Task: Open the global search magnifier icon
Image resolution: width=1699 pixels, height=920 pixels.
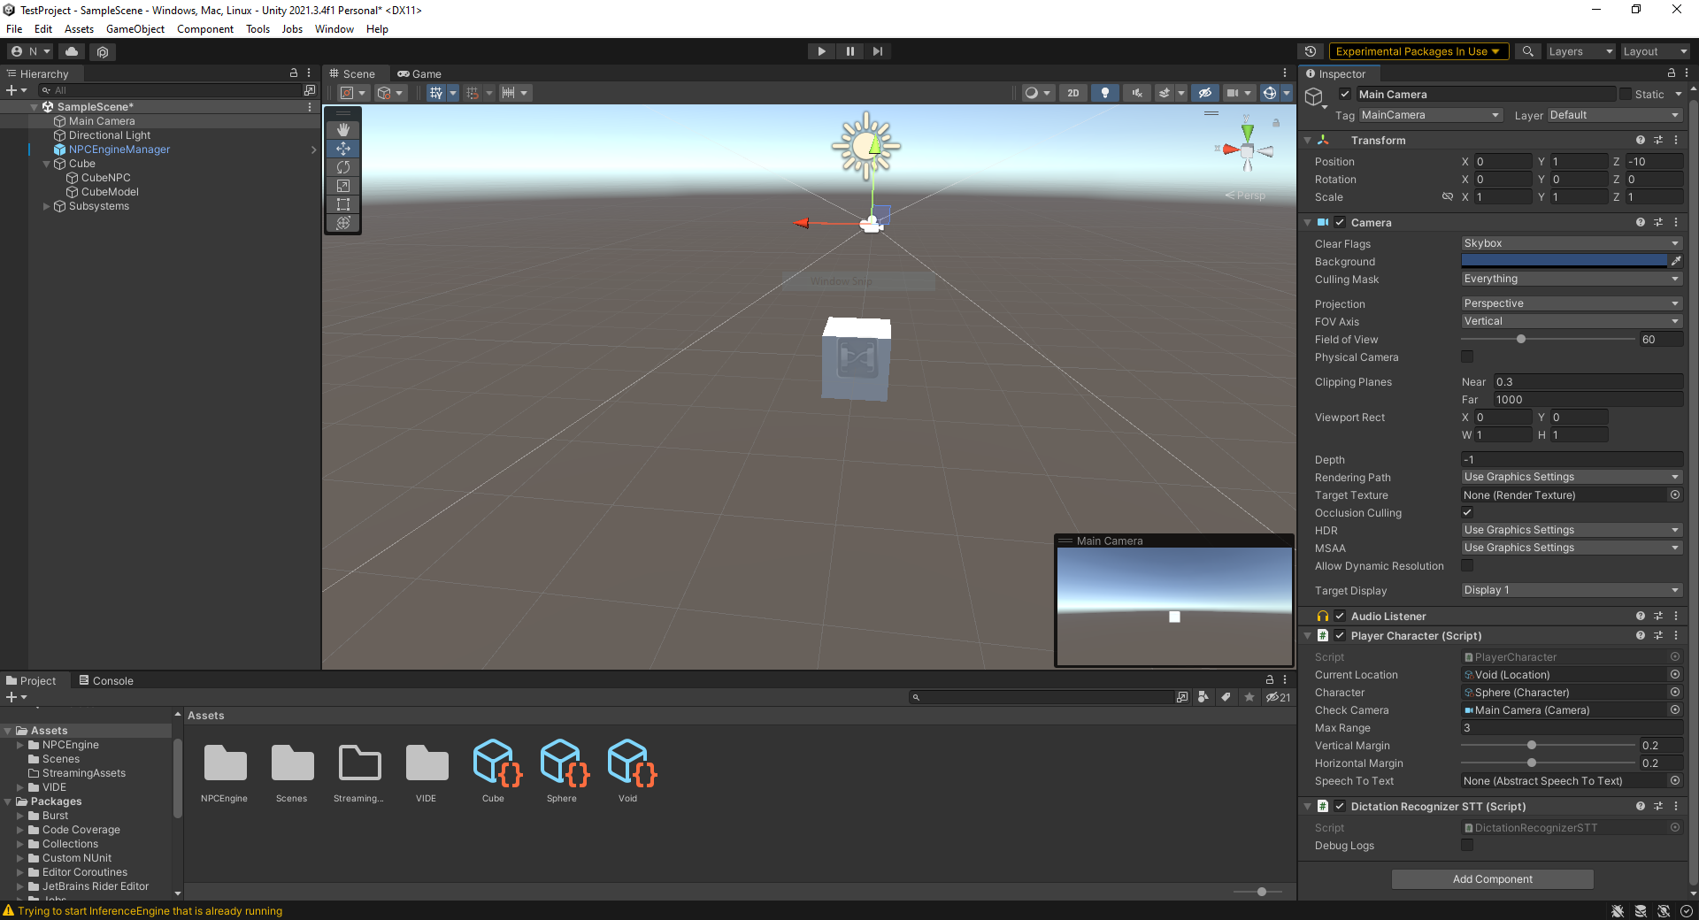Action: point(1527,51)
